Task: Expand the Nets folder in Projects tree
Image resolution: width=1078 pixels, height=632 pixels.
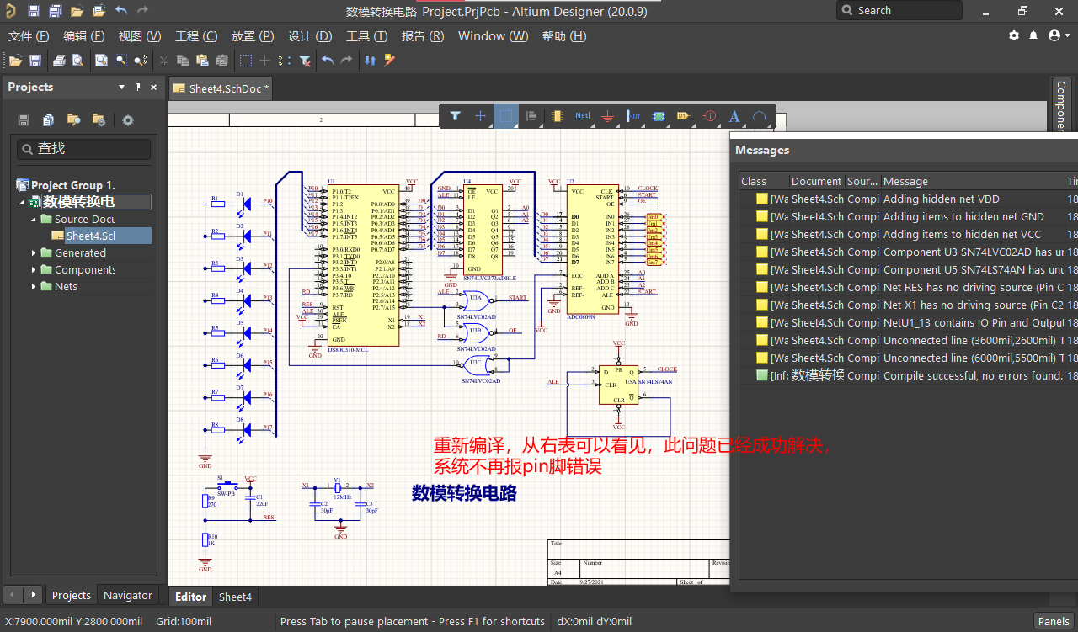Action: point(32,286)
